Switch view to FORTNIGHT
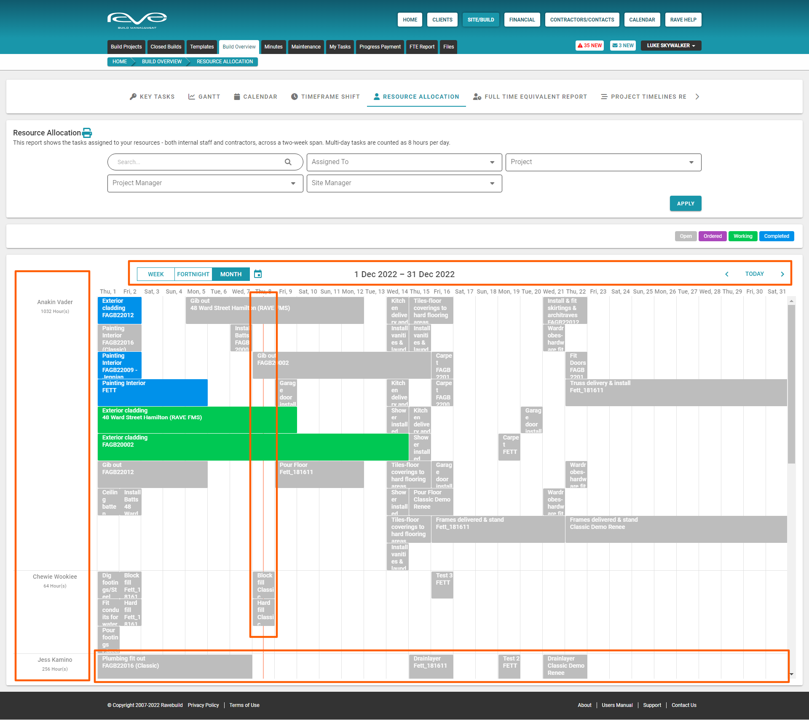 tap(193, 274)
